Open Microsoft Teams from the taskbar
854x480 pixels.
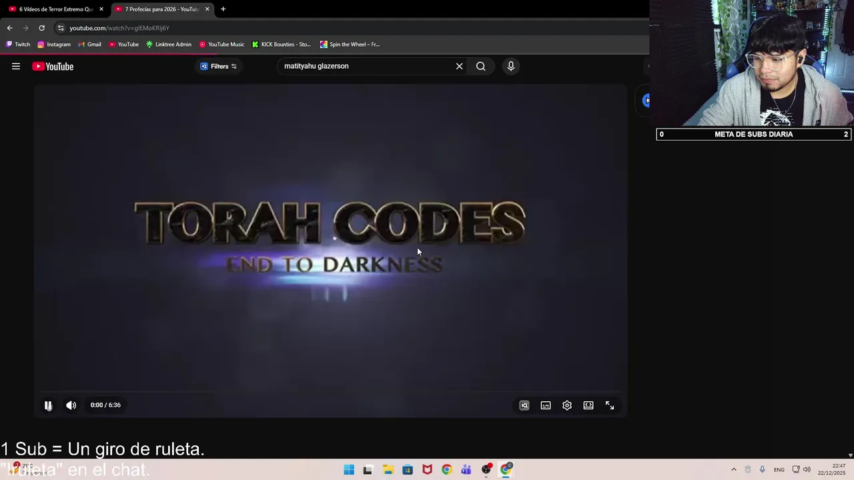466,469
